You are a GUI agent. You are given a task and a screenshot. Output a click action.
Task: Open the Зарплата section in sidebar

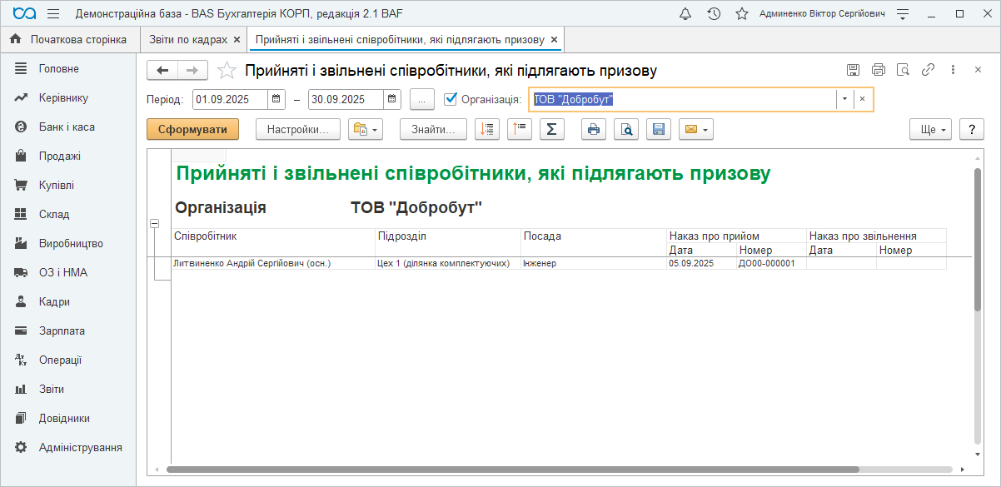[x=62, y=330]
